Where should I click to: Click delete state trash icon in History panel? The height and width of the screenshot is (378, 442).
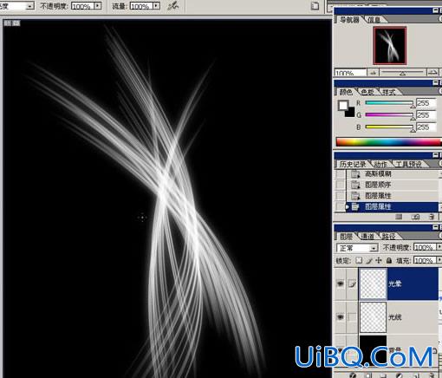point(432,217)
